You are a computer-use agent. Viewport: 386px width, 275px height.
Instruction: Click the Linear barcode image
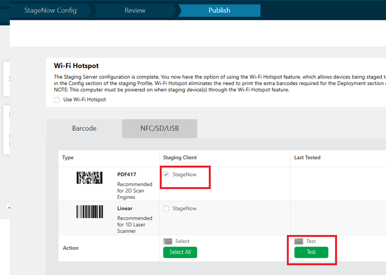click(x=89, y=212)
